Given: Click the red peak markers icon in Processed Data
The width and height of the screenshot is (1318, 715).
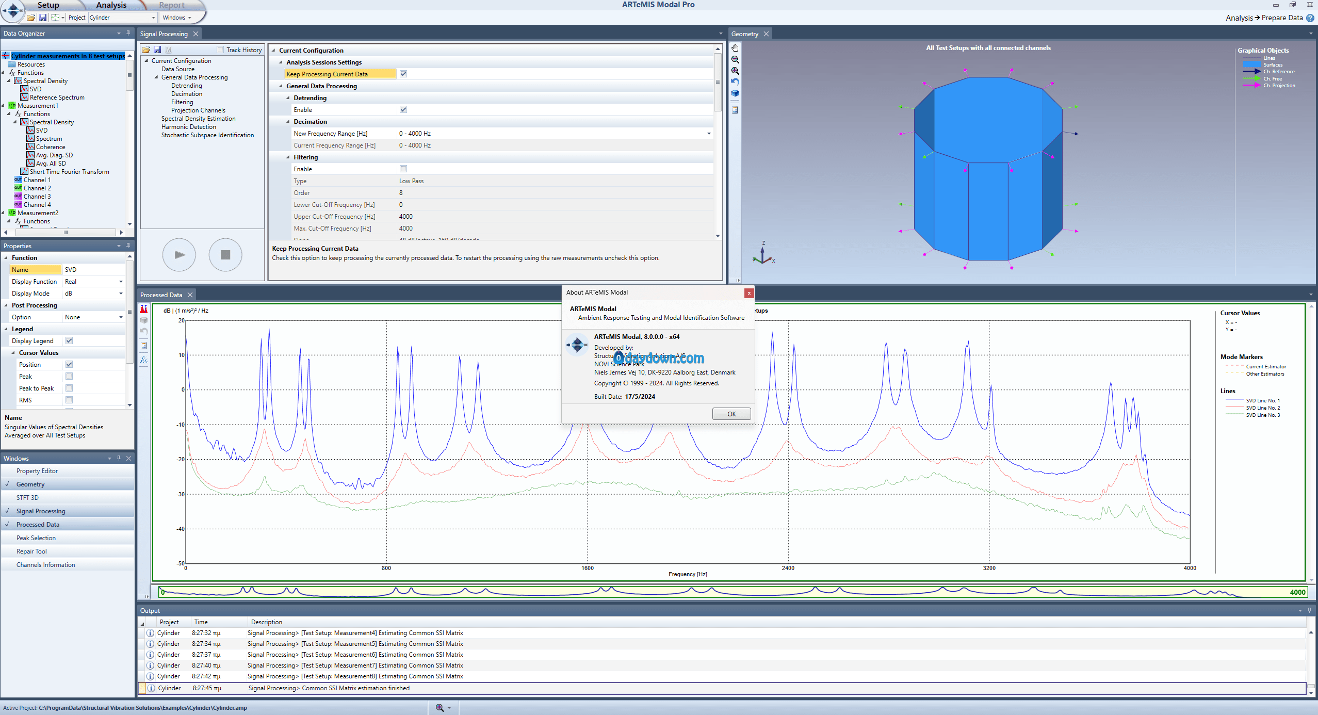Looking at the screenshot, I should (x=144, y=309).
